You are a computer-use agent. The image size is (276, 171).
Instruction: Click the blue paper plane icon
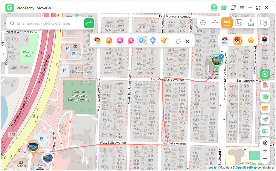[x=265, y=120]
